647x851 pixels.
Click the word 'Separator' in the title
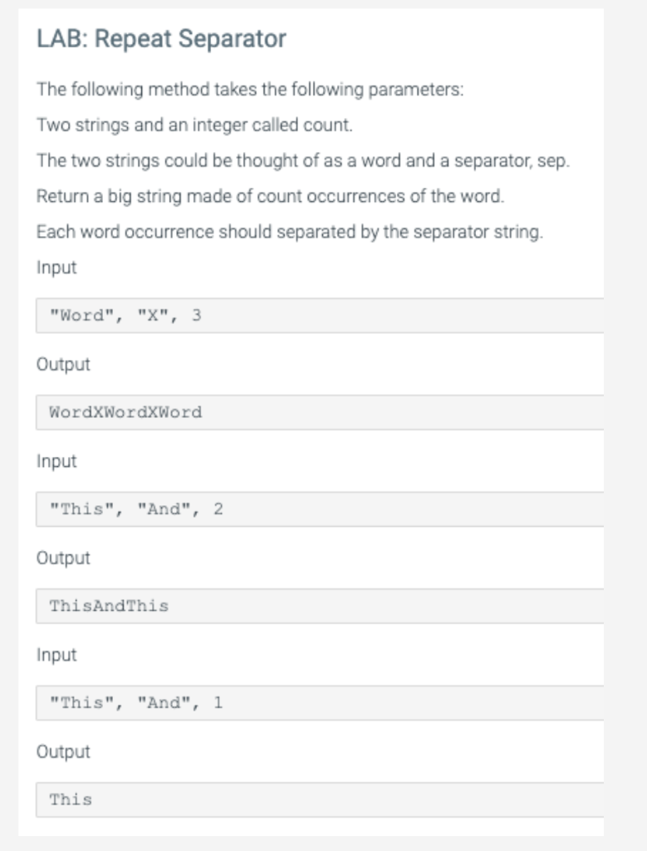[232, 39]
